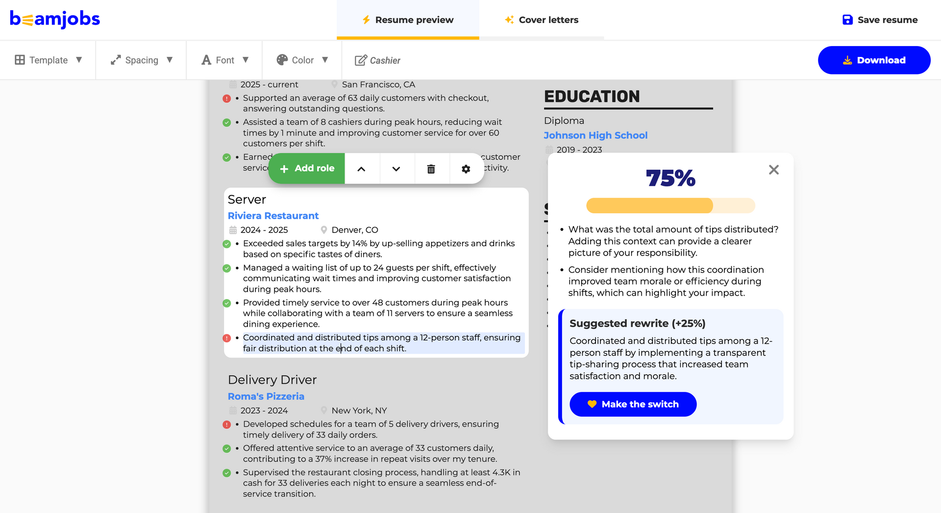Viewport: 941px width, 513px height.
Task: Click the Font letter A icon
Action: pyautogui.click(x=206, y=60)
